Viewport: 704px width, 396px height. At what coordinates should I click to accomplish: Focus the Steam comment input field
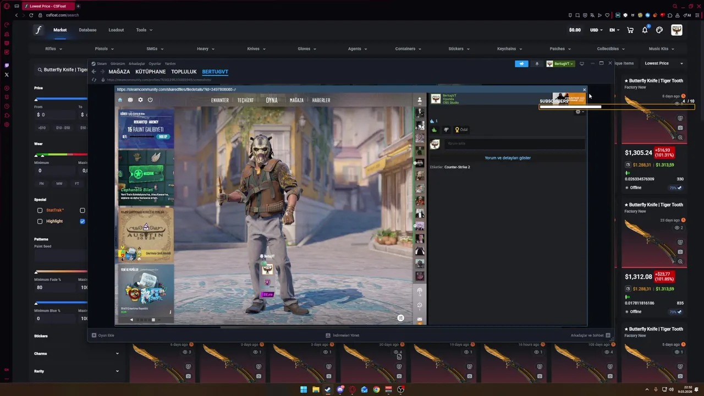coord(514,144)
